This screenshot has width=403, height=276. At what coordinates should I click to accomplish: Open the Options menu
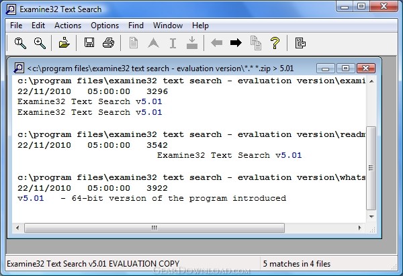coord(105,26)
